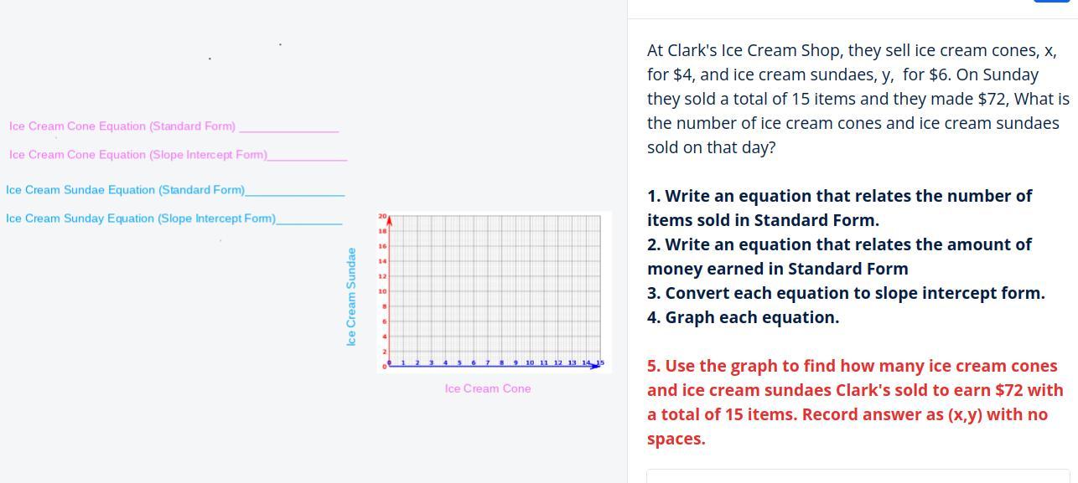
Task: Select the 'Ice Cream Cone Equation (Standard Form)' label
Action: point(122,126)
